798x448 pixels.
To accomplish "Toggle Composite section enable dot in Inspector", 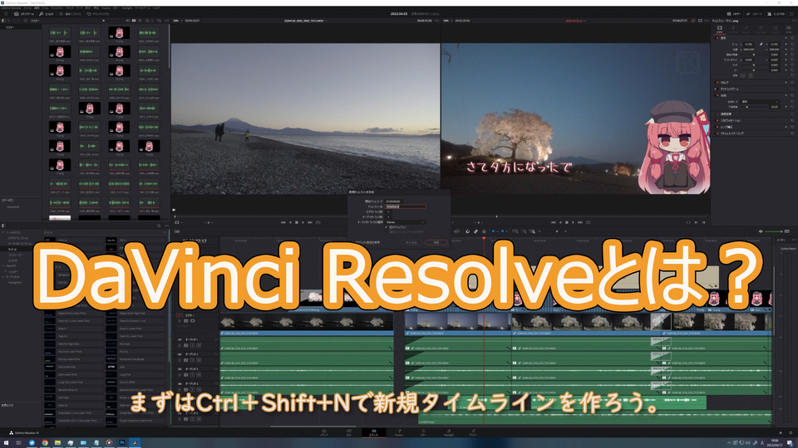I will coord(717,95).
